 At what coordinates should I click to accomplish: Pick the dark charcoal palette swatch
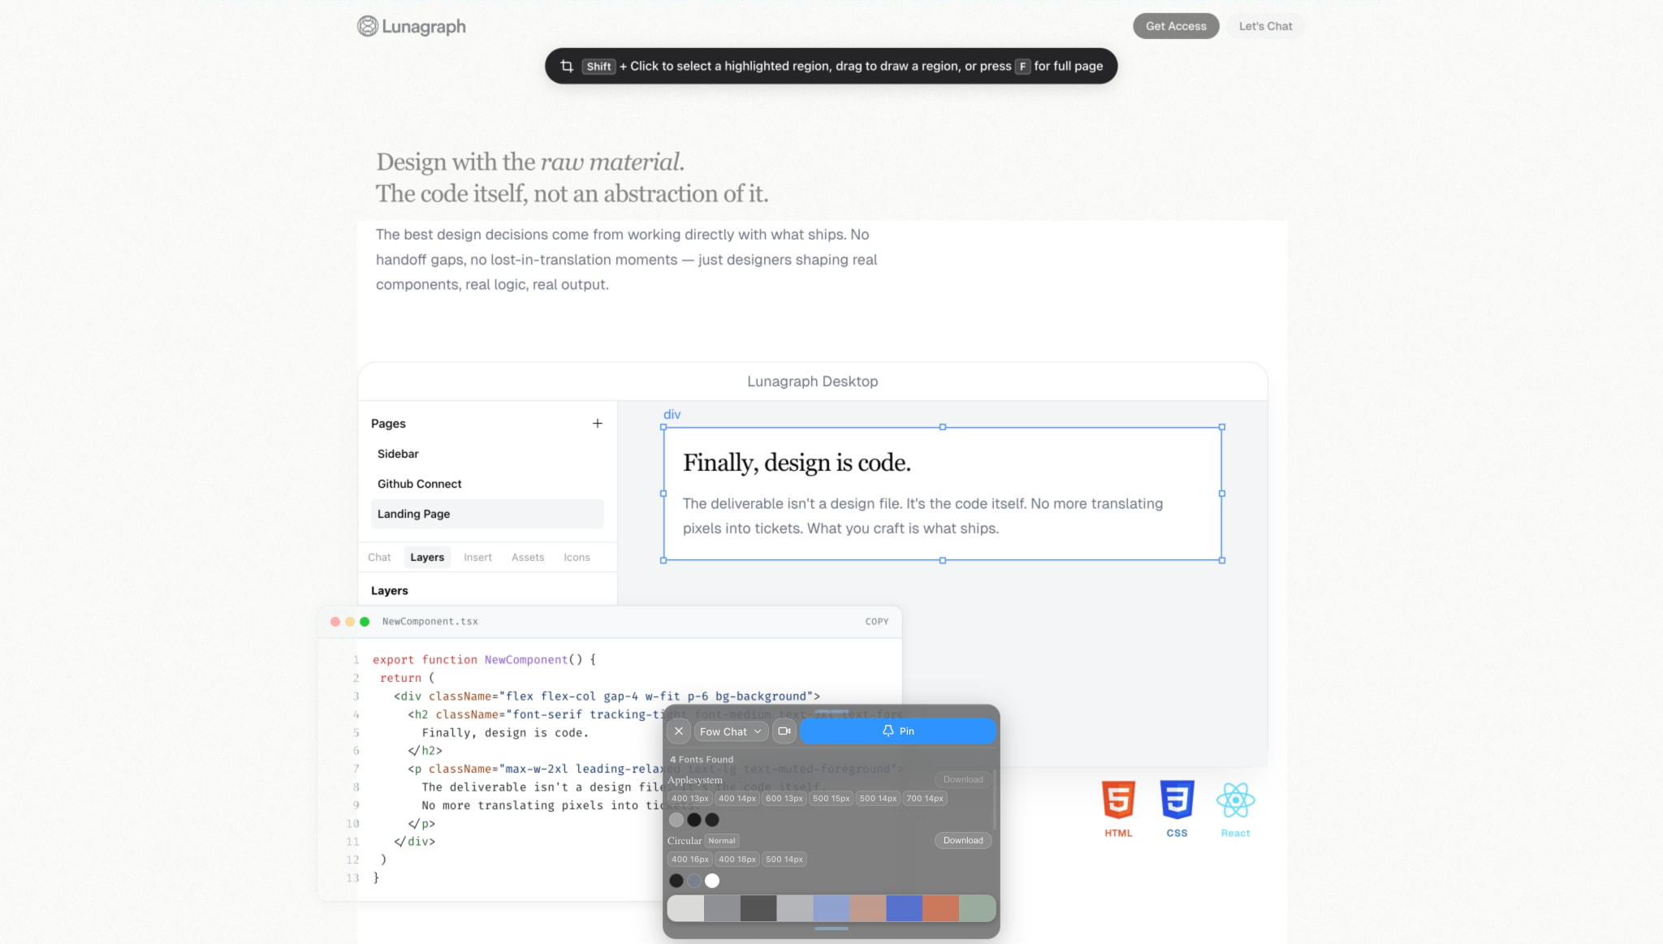tap(758, 908)
